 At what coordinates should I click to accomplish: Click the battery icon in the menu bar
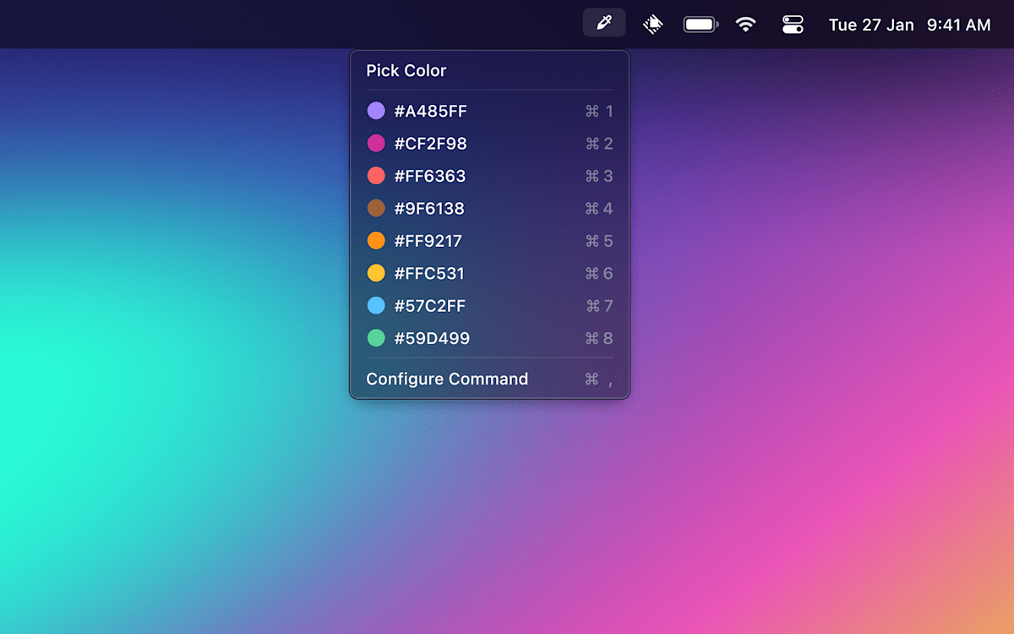(700, 22)
